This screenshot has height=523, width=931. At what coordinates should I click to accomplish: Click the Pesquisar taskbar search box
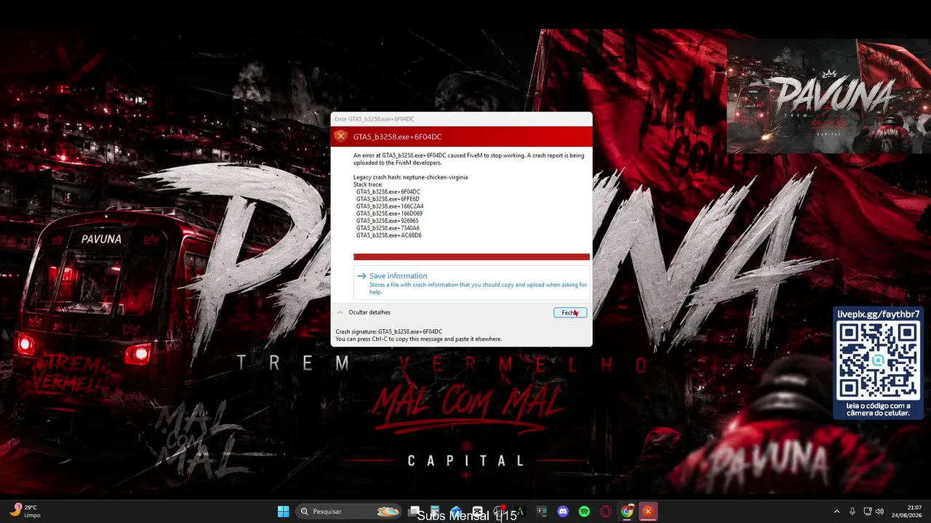click(350, 511)
